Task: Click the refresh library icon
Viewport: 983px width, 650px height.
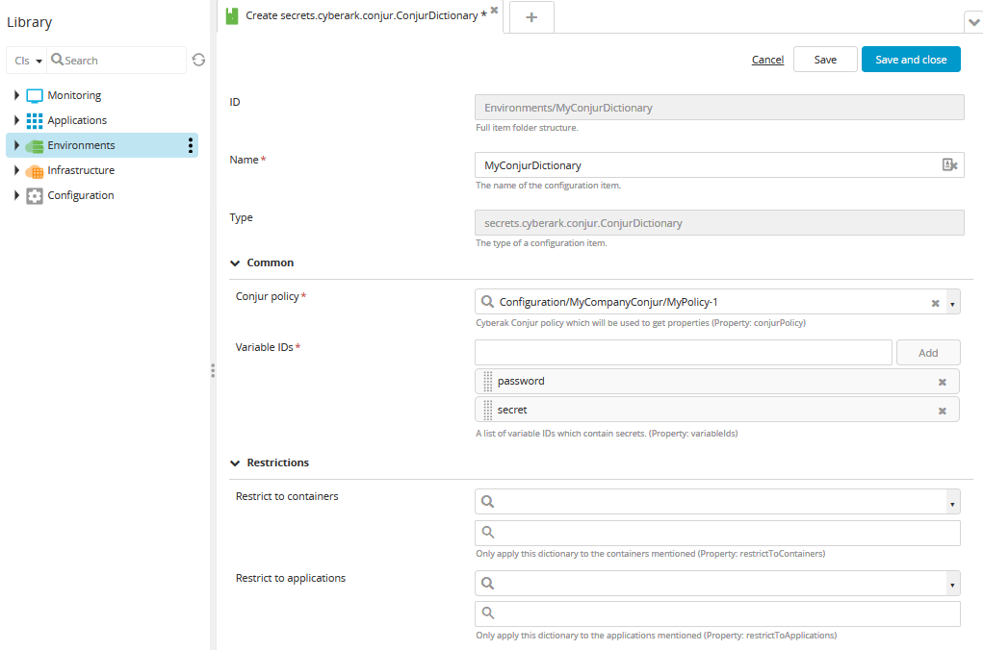Action: (x=198, y=60)
